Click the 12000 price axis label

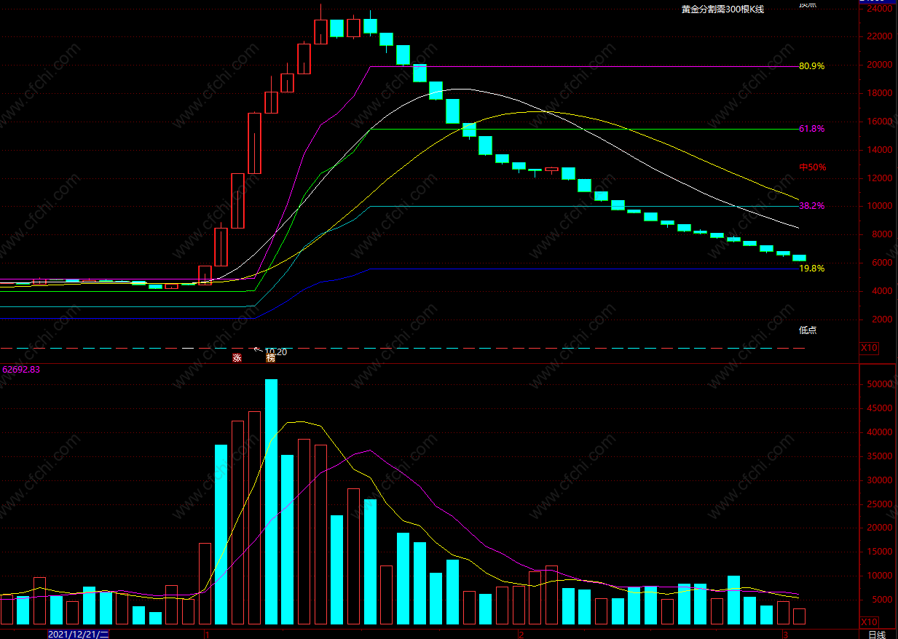pos(879,178)
